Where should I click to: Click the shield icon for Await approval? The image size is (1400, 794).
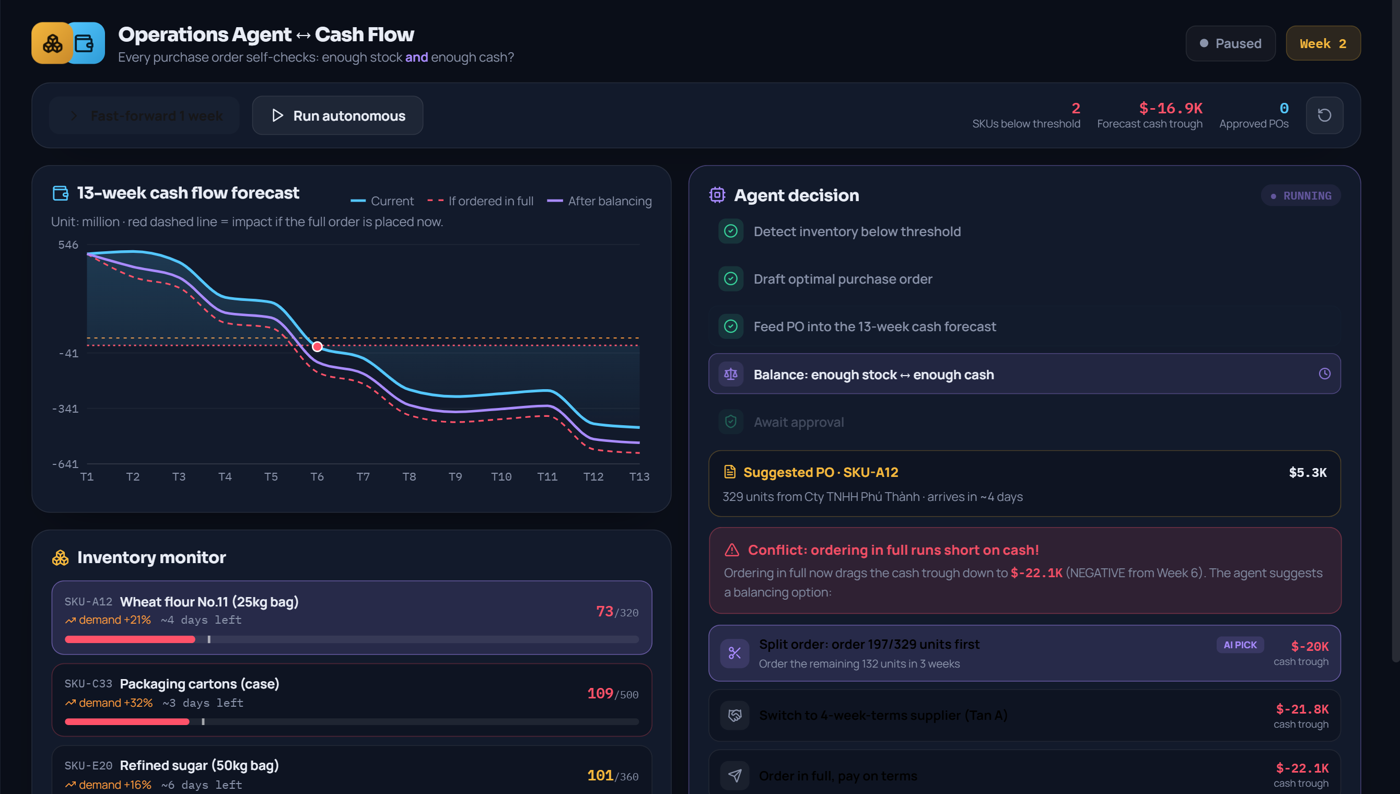[x=730, y=422]
